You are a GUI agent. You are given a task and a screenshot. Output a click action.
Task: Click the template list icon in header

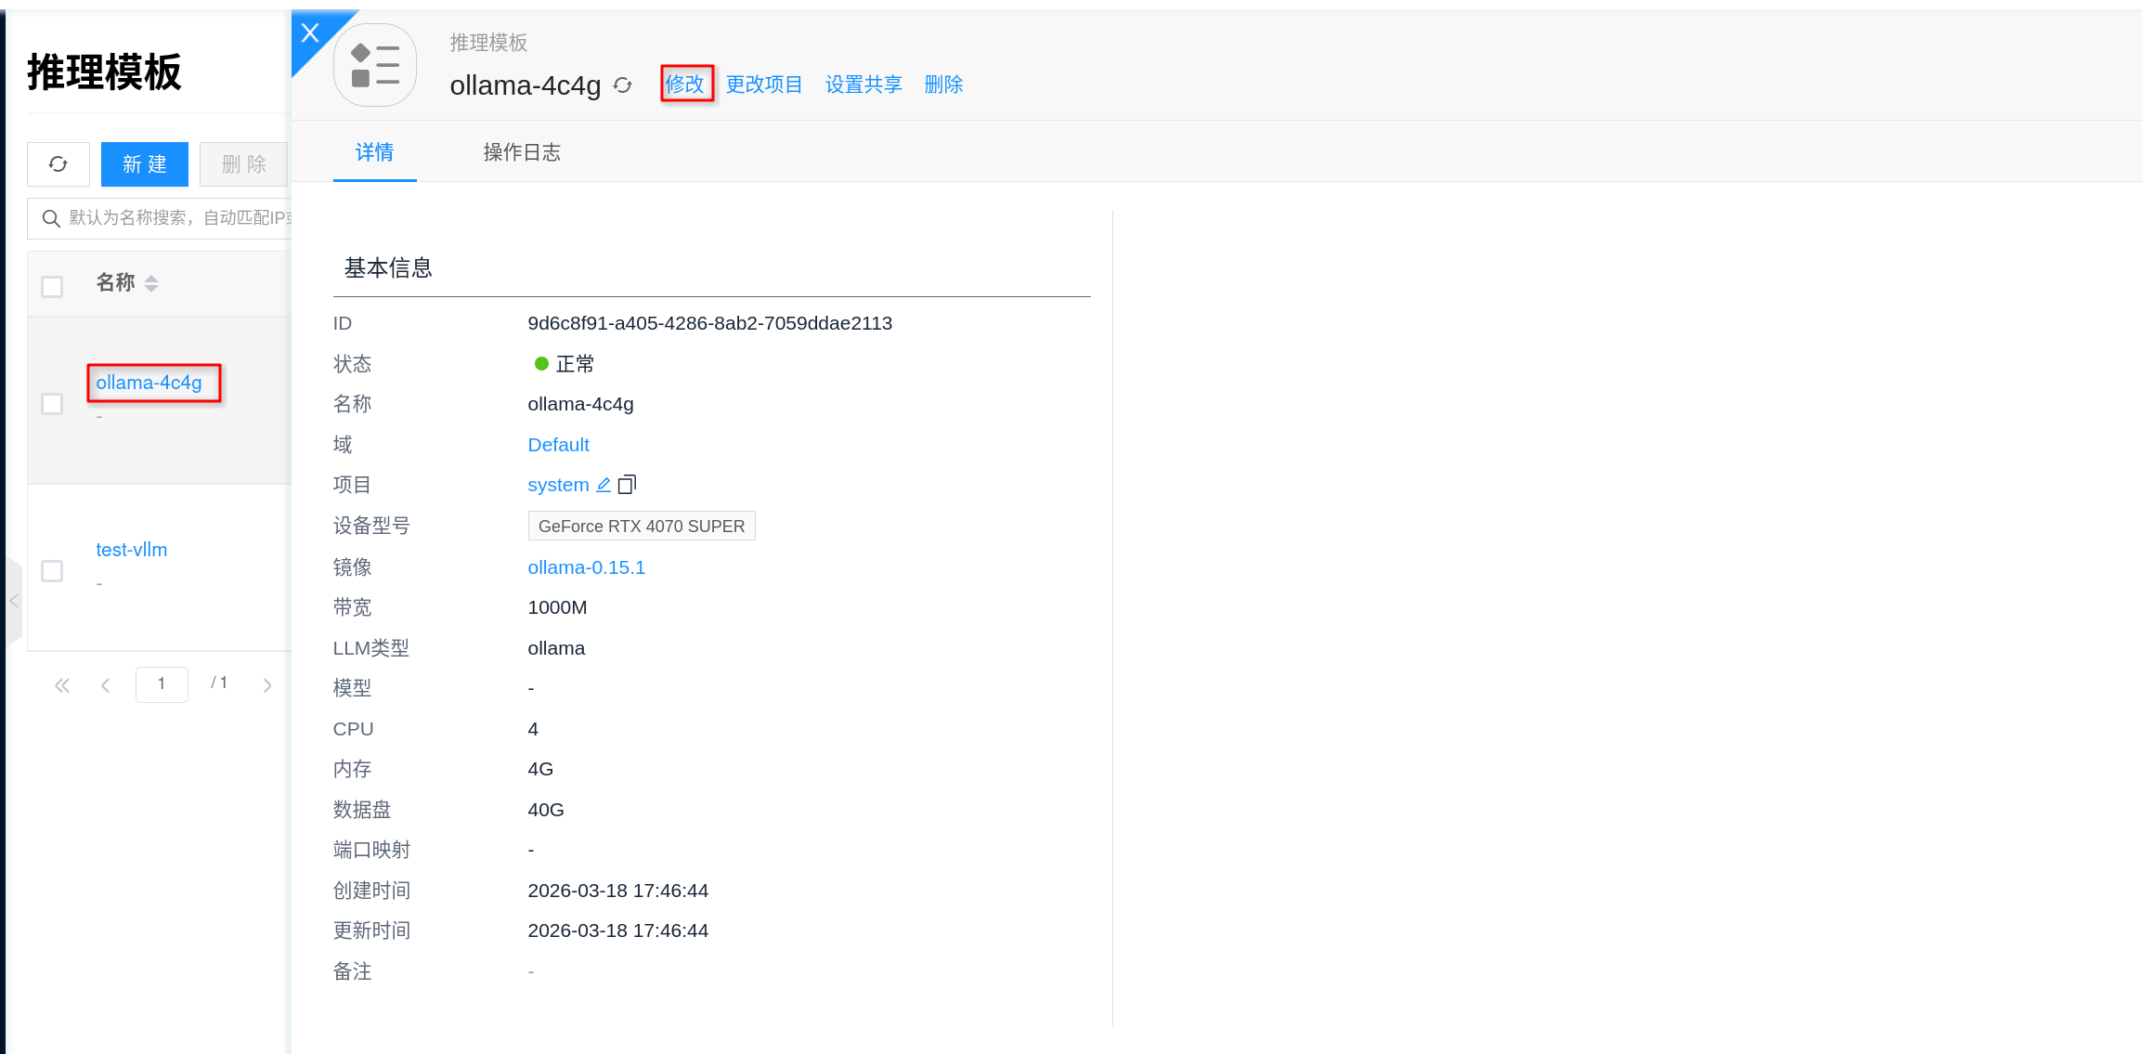tap(375, 65)
